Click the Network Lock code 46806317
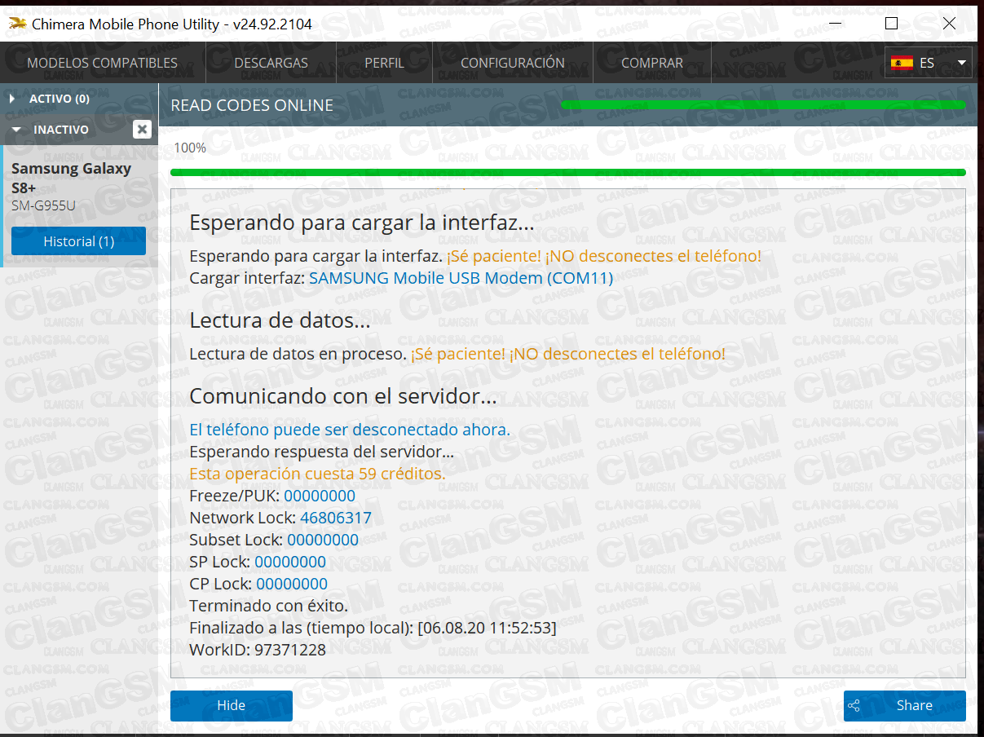 [336, 518]
